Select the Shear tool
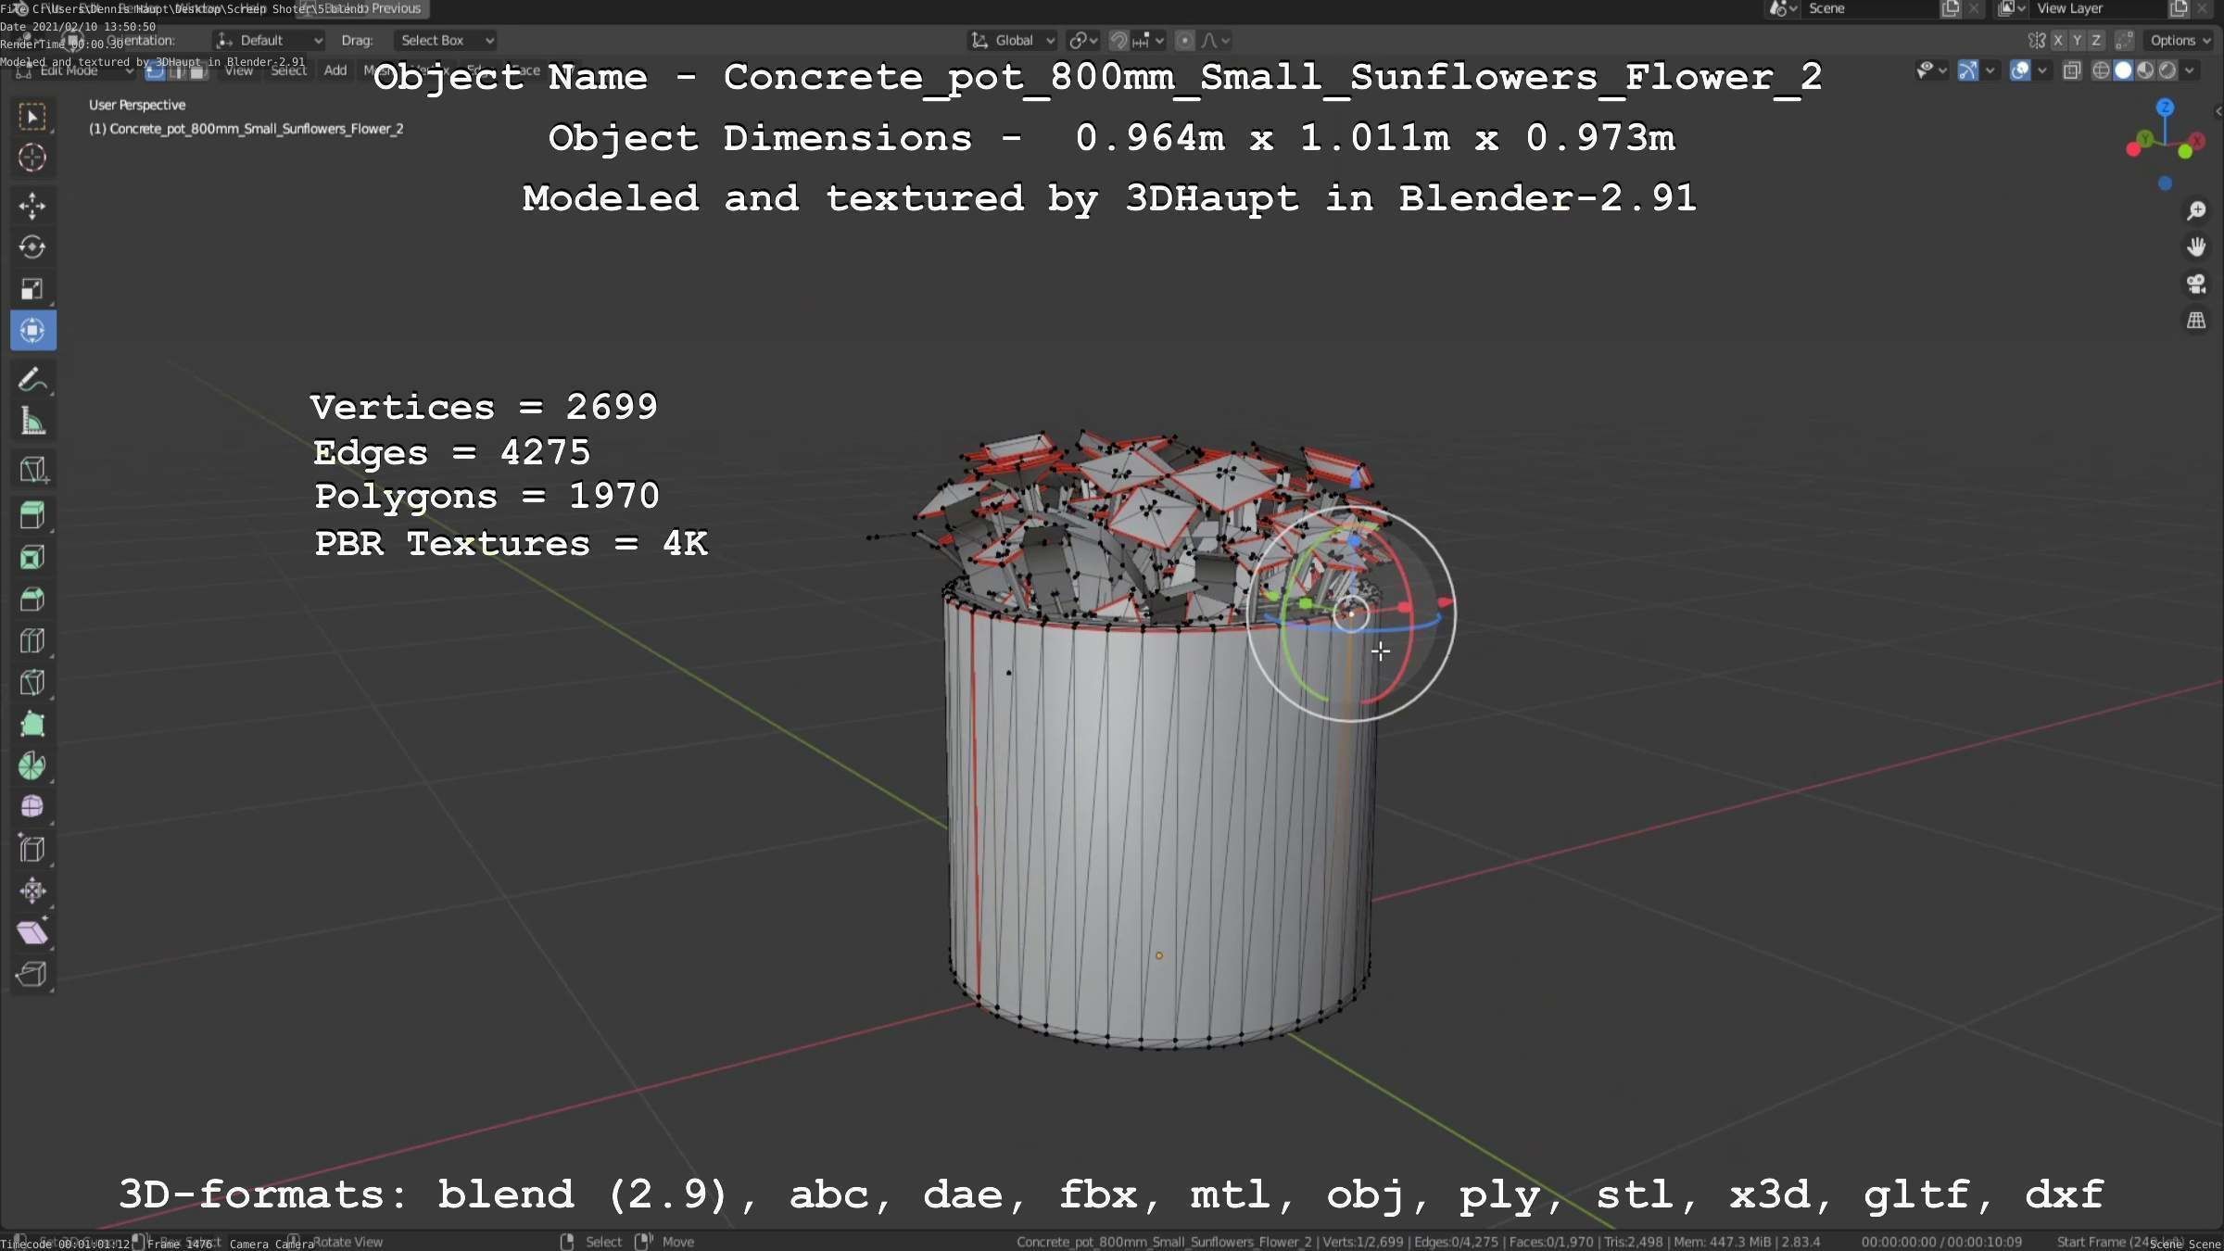The width and height of the screenshot is (2224, 1251). click(x=32, y=932)
